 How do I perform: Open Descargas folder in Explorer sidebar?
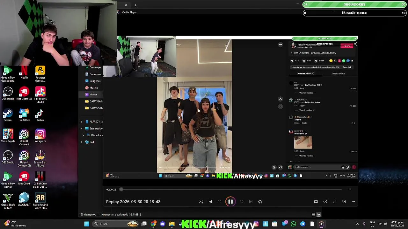(x=93, y=67)
